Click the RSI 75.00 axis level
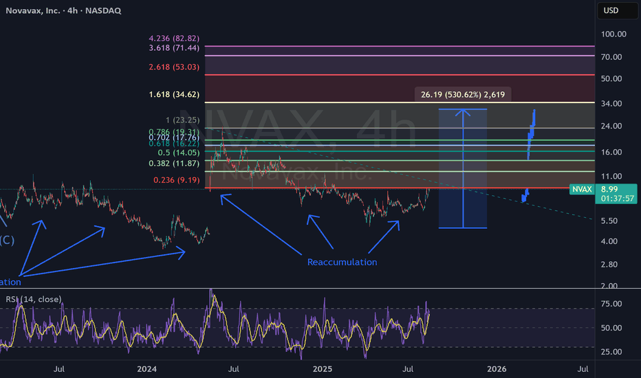 click(611, 304)
